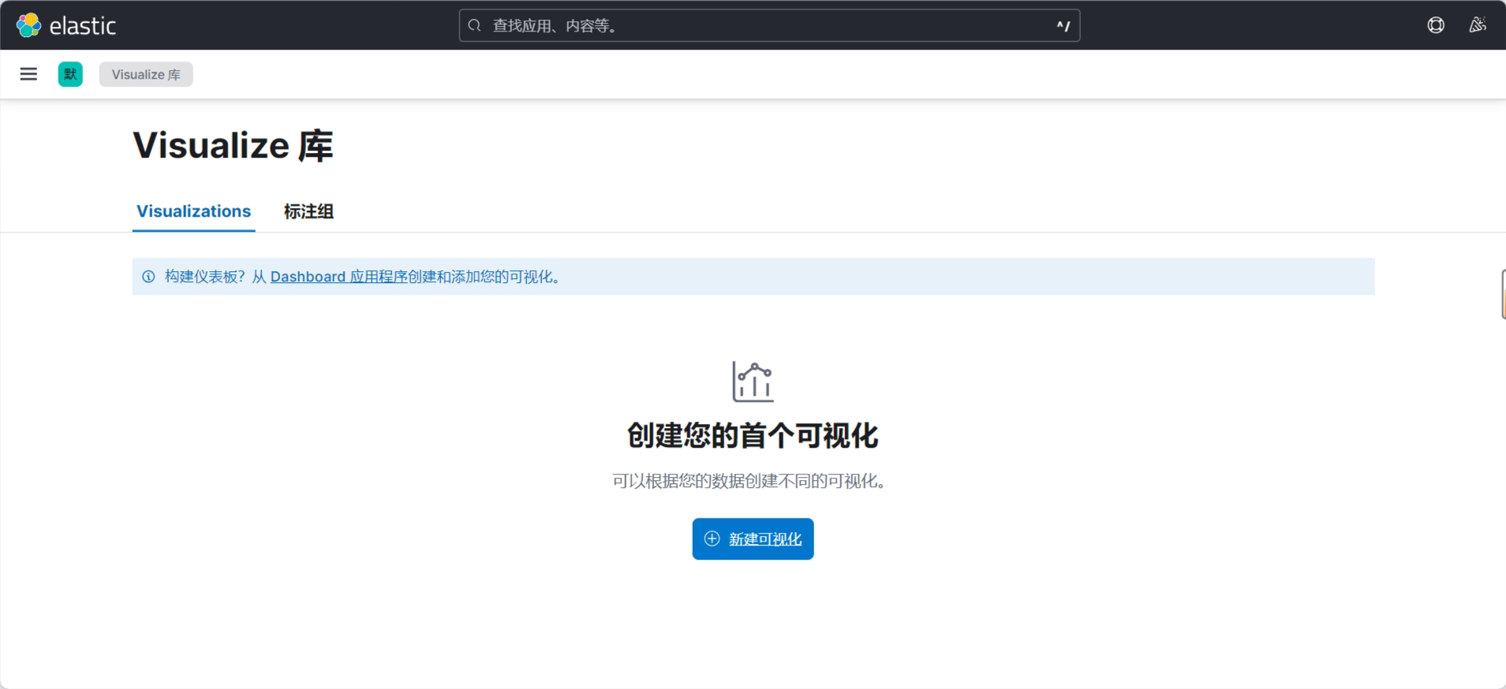The width and height of the screenshot is (1506, 689).
Task: Click the Visualize 库 page title
Action: coord(234,146)
